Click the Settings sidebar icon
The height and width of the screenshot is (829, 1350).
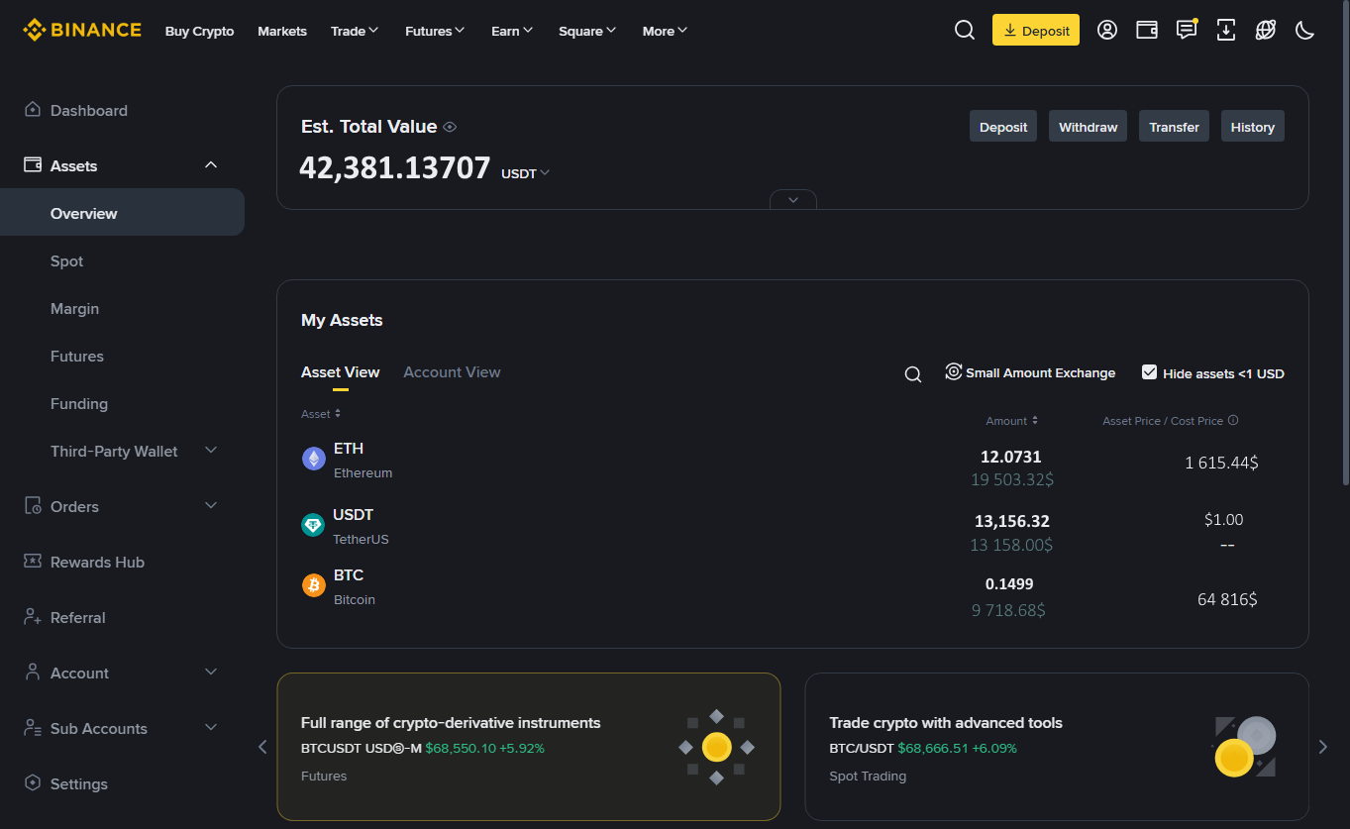33,783
